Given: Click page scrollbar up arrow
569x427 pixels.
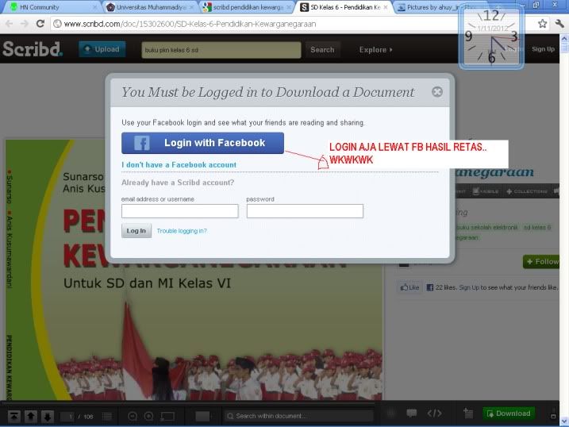Looking at the screenshot, I should [564, 38].
